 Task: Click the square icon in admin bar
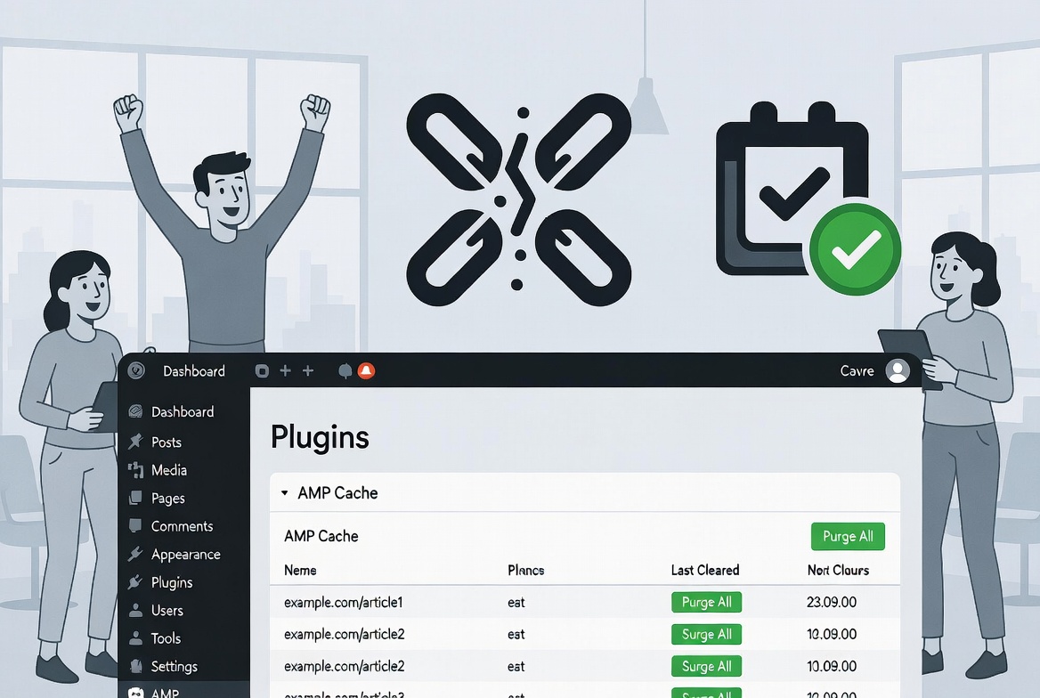(262, 371)
